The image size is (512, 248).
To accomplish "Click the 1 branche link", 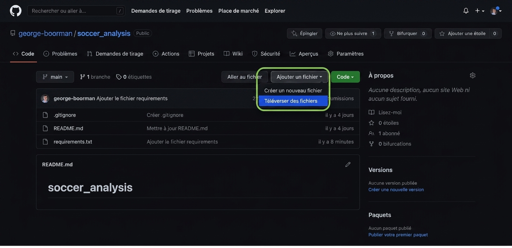I will pos(95,77).
